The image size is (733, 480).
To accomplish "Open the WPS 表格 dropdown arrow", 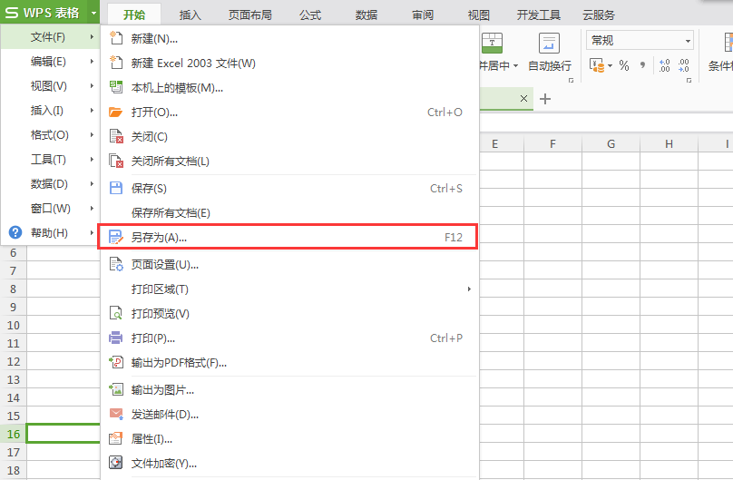I will 93,13.
